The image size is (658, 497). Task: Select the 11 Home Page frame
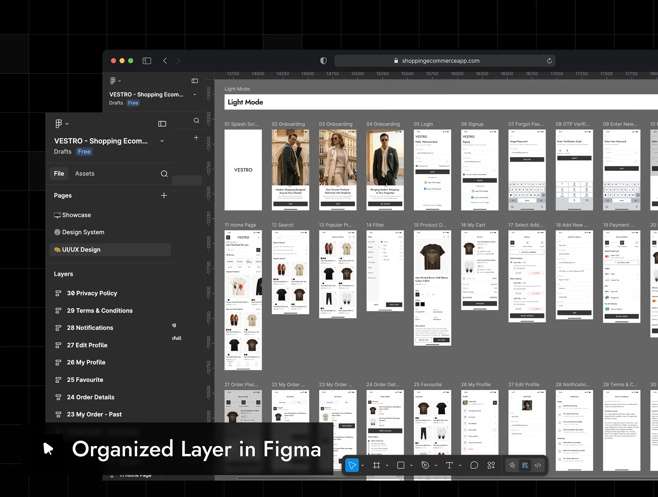243,300
